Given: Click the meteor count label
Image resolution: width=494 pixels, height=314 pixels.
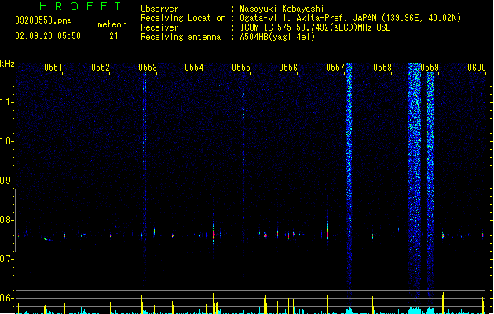Looking at the screenshot, I should click(112, 24).
